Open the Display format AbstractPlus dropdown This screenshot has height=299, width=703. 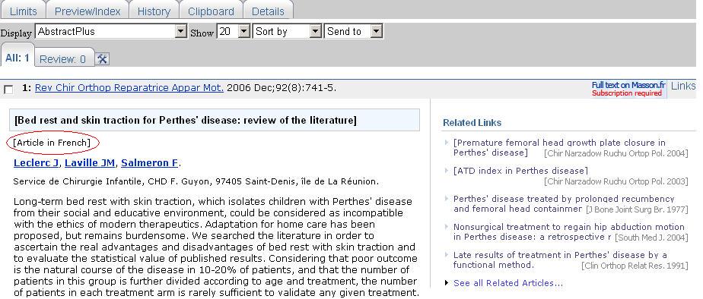pyautogui.click(x=111, y=31)
